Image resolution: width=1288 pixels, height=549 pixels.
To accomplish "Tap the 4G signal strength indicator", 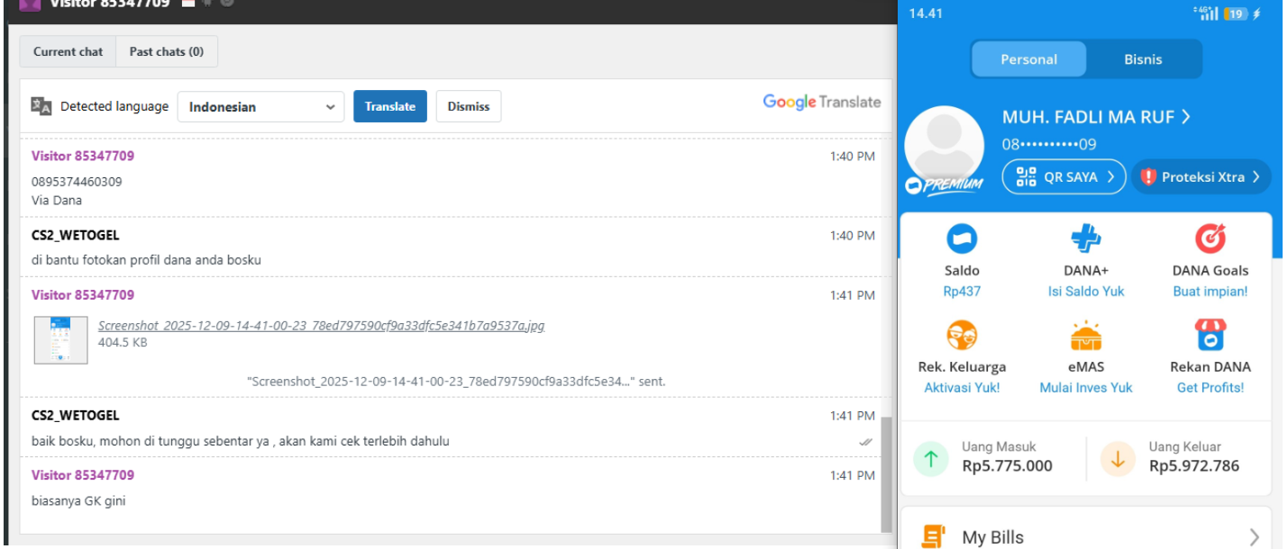I will click(1205, 13).
